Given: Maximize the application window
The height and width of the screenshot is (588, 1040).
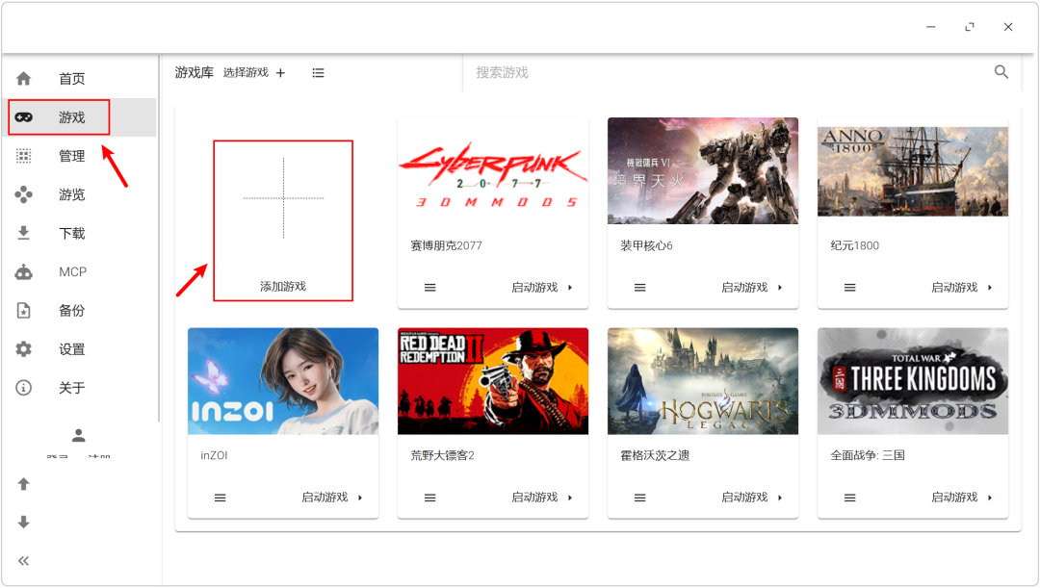Looking at the screenshot, I should click(x=970, y=27).
